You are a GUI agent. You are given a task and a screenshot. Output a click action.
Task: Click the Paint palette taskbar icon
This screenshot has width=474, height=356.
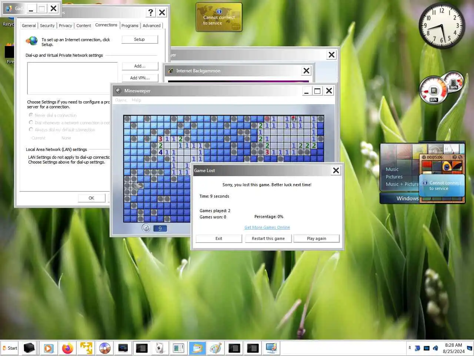216,348
